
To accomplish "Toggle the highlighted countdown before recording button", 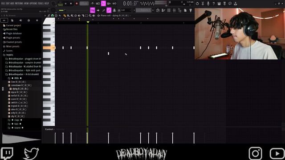I will [x=103, y=4].
